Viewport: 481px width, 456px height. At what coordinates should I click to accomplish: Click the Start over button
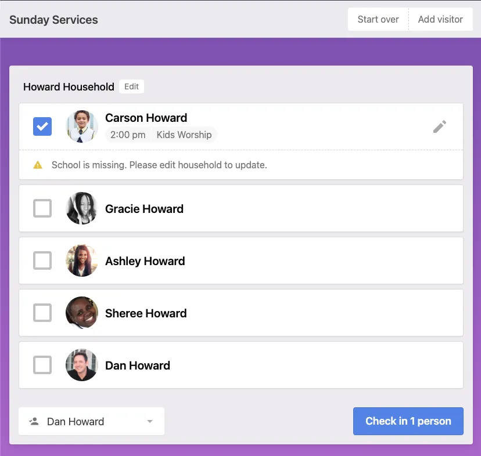coord(378,19)
